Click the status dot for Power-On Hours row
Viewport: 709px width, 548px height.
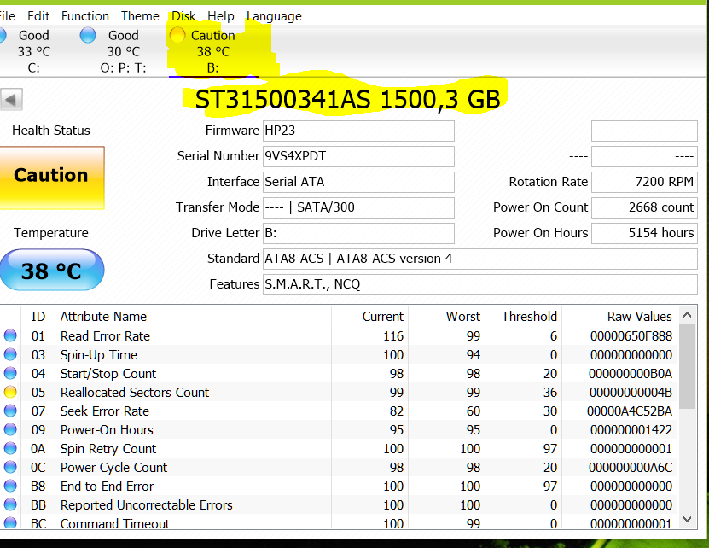pos(10,429)
